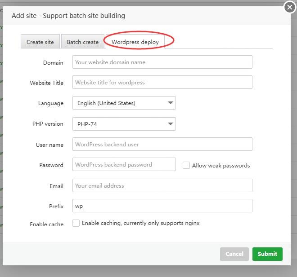Click the Enable caching nginx label text
This screenshot has width=297, height=277.
pos(140,223)
